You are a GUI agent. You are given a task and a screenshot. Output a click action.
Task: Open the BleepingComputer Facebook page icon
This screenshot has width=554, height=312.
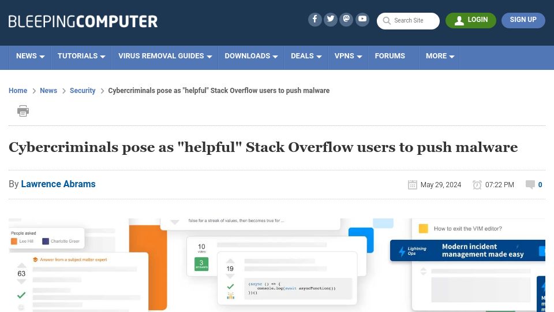pos(315,20)
